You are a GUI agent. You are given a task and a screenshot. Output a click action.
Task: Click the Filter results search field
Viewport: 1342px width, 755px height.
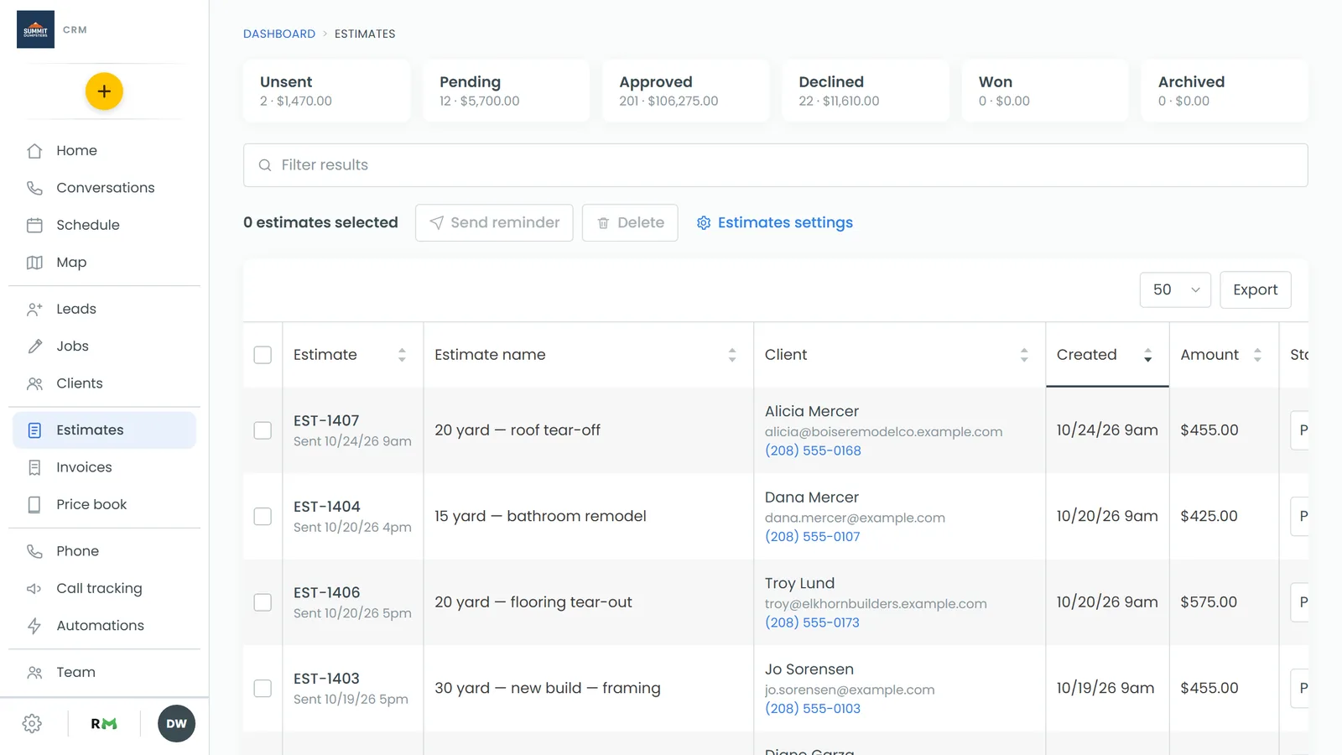coord(775,165)
